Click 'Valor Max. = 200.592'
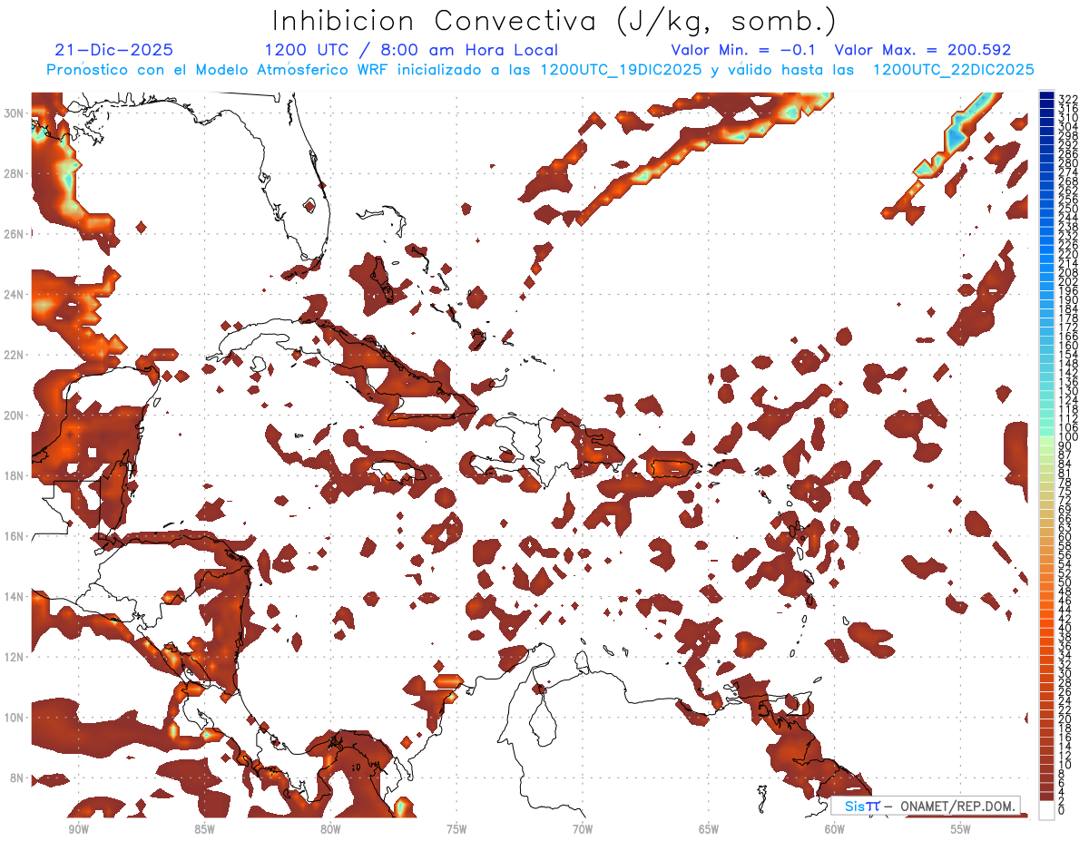Image resolution: width=1089 pixels, height=841 pixels. point(923,50)
